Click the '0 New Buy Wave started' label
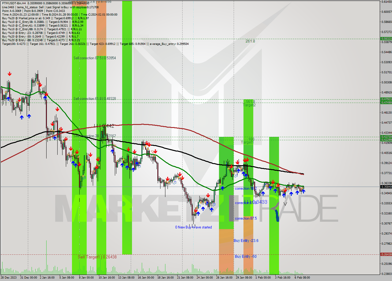 (x=193, y=227)
